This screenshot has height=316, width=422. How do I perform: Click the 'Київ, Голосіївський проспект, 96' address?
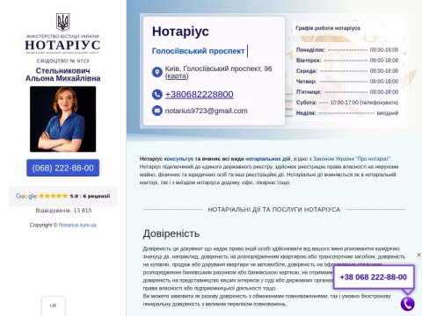click(218, 68)
